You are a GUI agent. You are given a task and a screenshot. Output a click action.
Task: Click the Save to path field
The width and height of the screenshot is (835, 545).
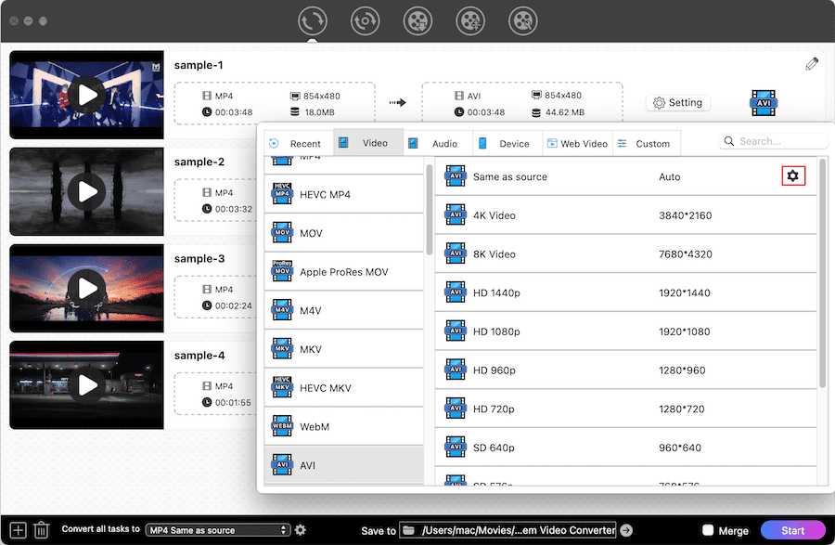coord(508,530)
